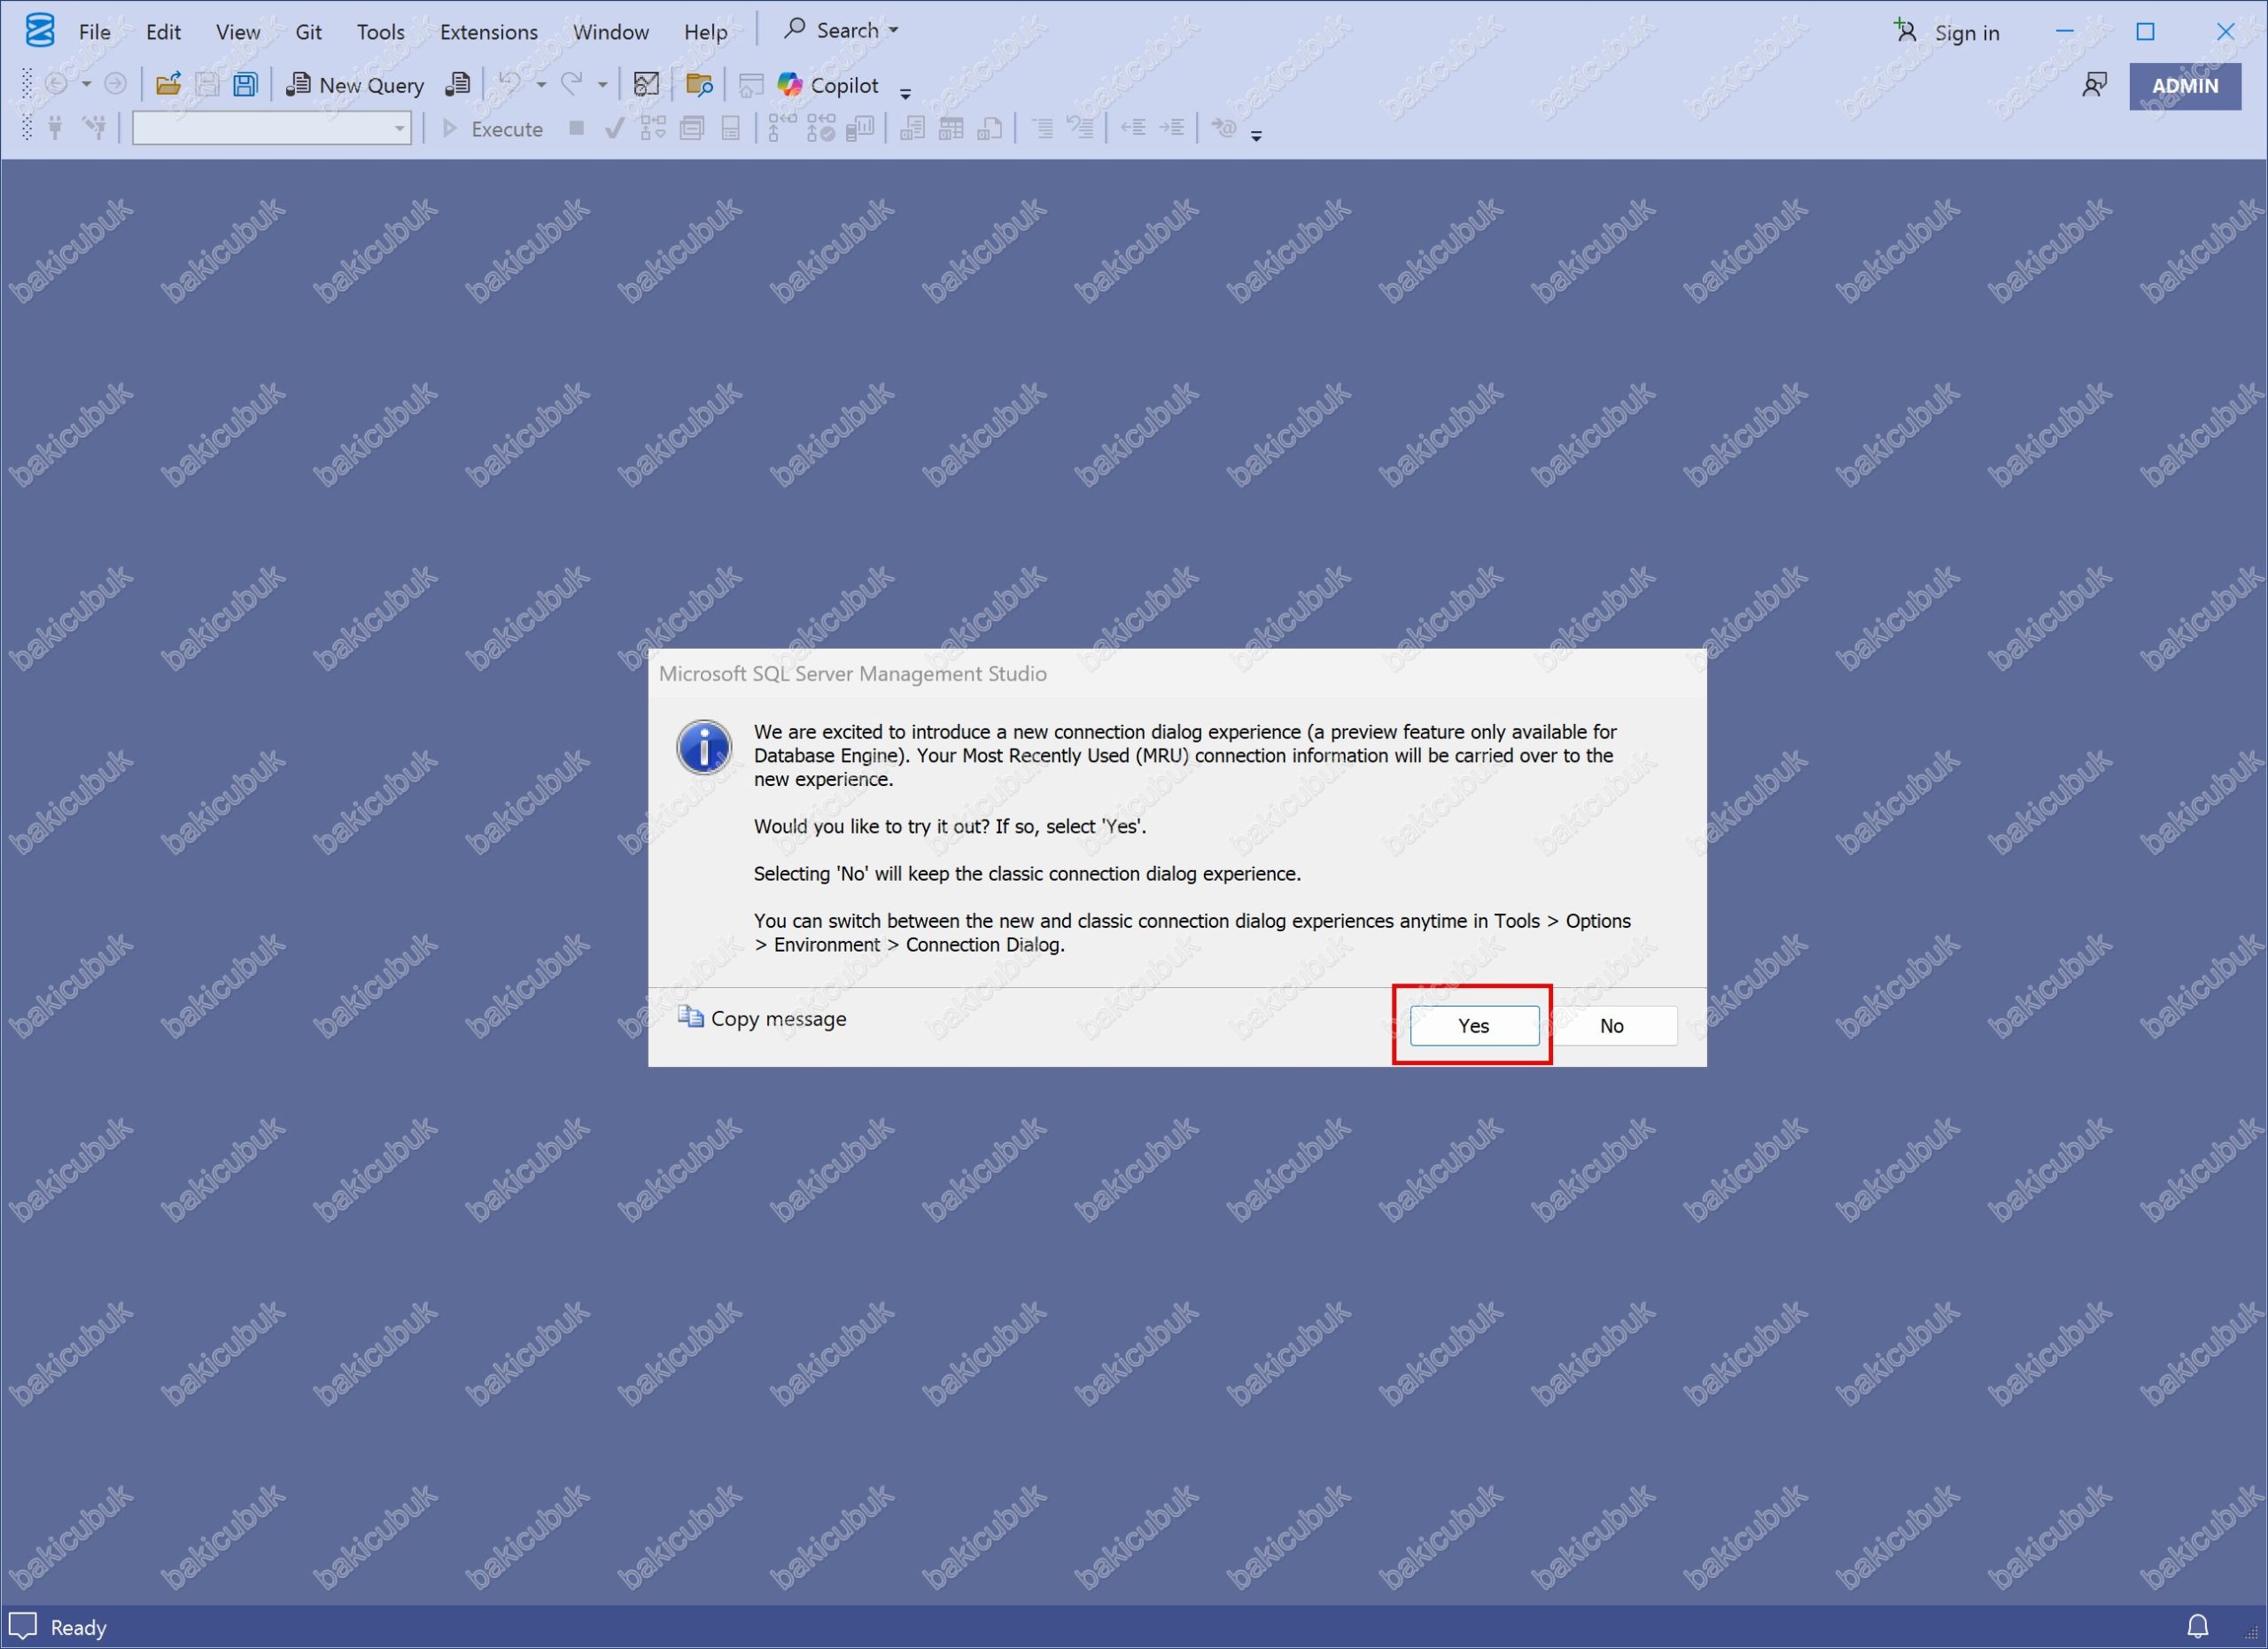The image size is (2268, 1649).
Task: Open the Available Databases combo box
Action: point(272,128)
